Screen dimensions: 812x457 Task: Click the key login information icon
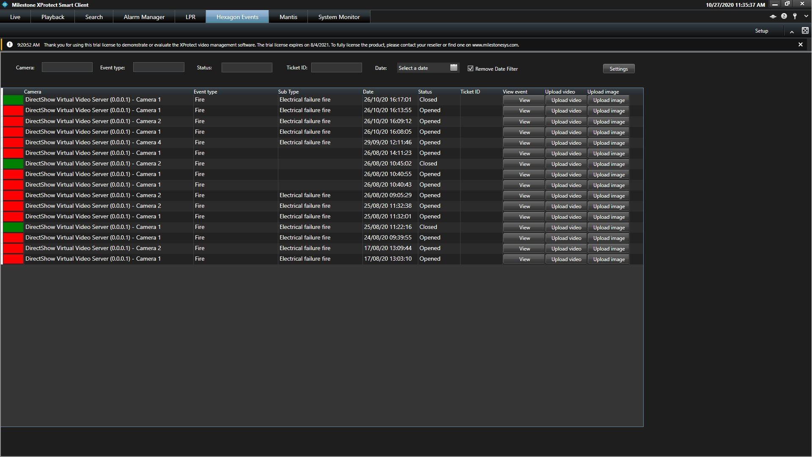[795, 17]
